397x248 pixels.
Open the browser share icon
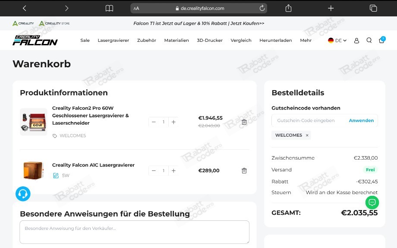[x=288, y=8]
